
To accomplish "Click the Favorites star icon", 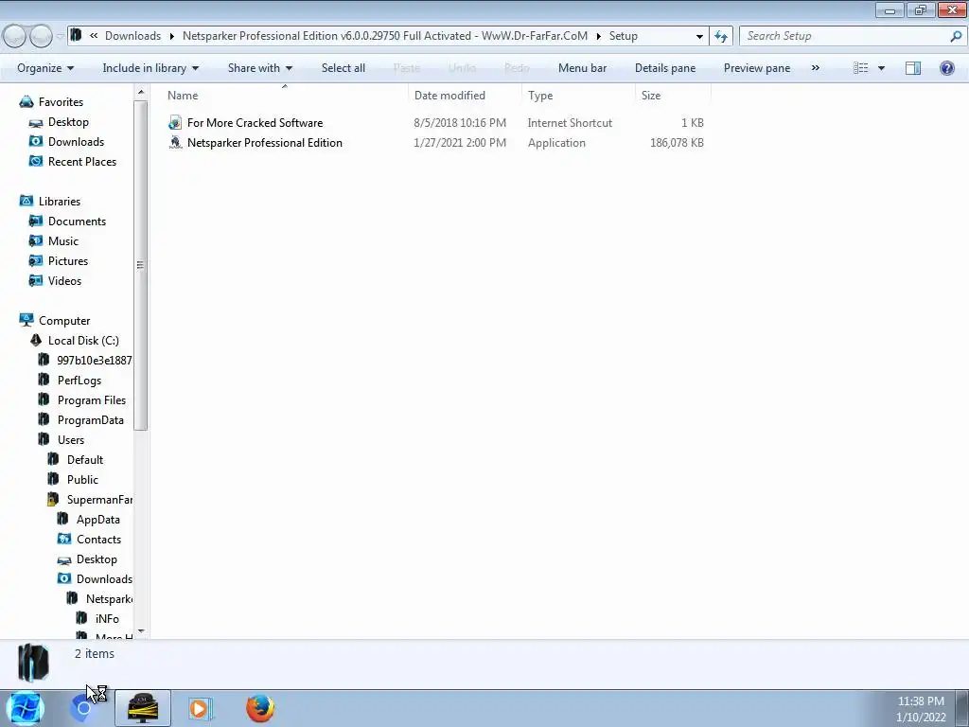I will pos(26,102).
